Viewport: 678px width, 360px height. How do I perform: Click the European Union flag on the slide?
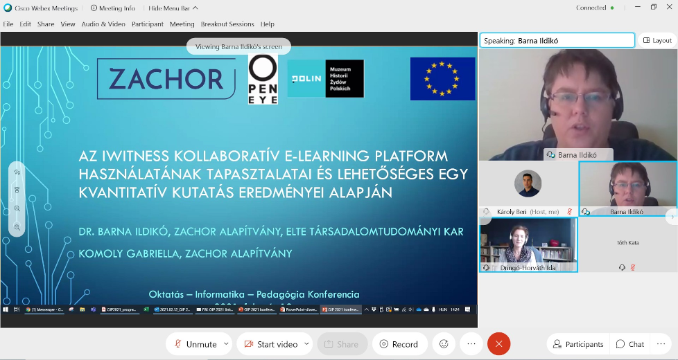442,78
